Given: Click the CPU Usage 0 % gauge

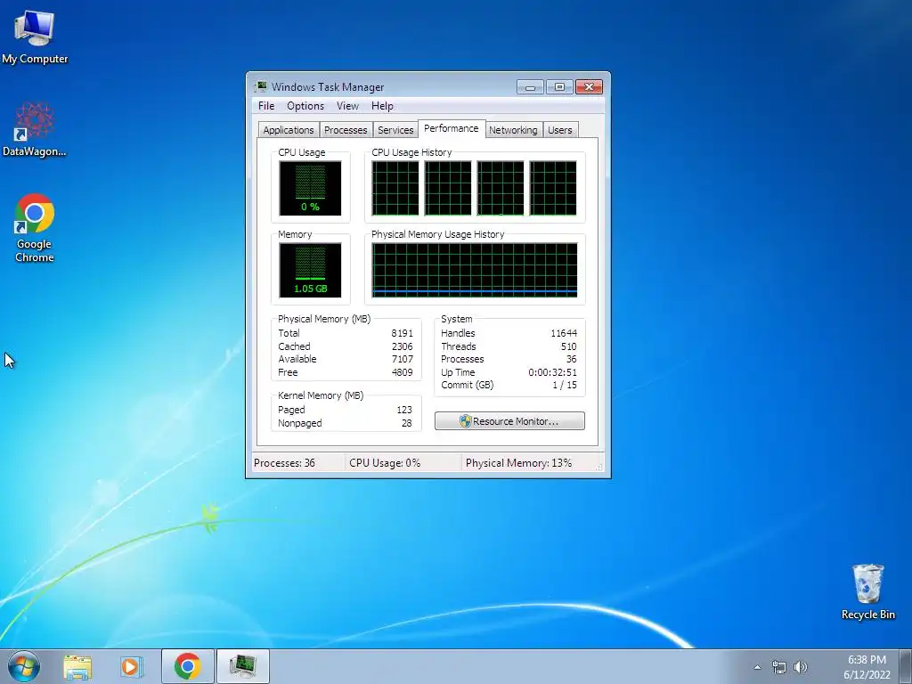Looking at the screenshot, I should click(x=310, y=188).
